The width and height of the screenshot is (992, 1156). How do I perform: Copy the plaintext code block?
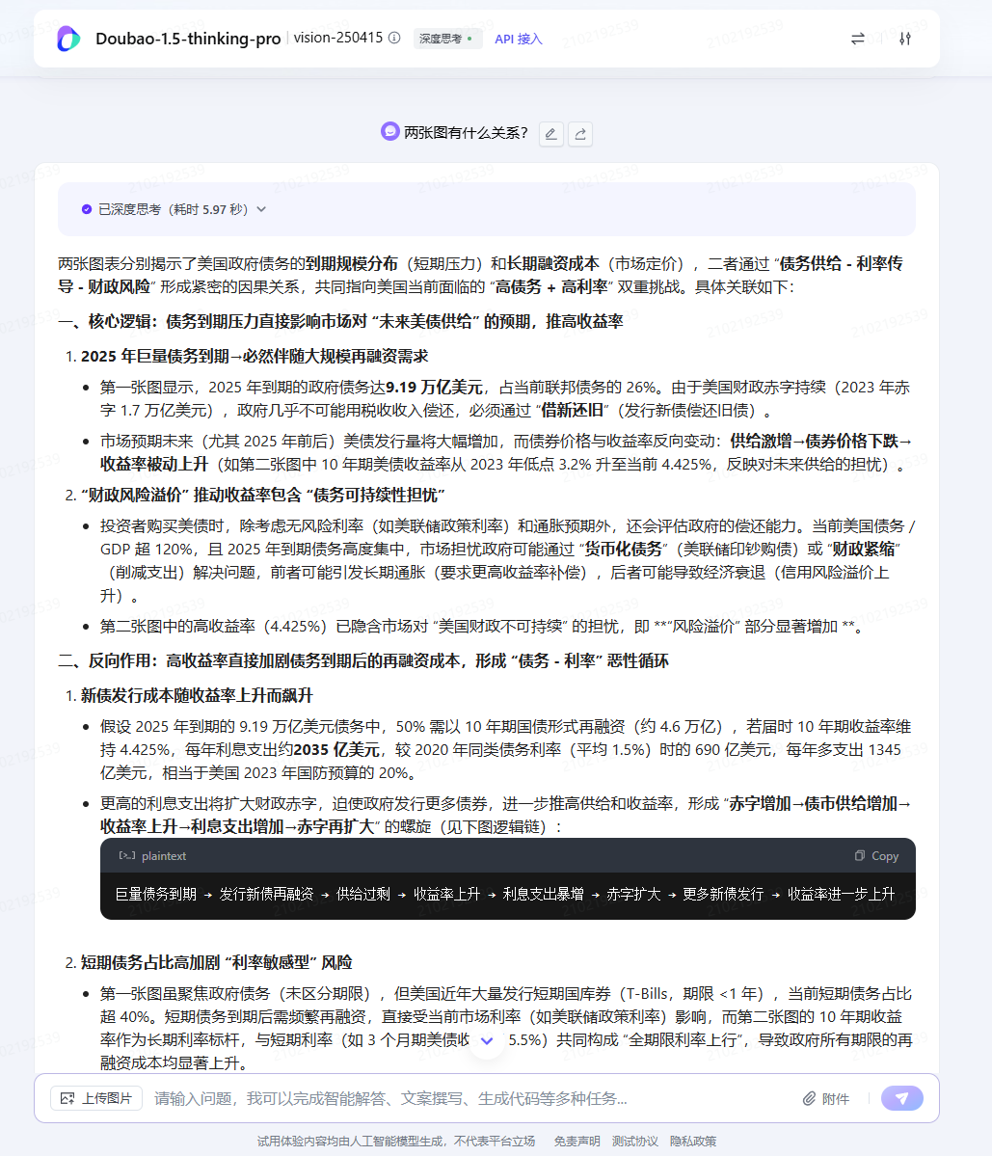pos(877,856)
